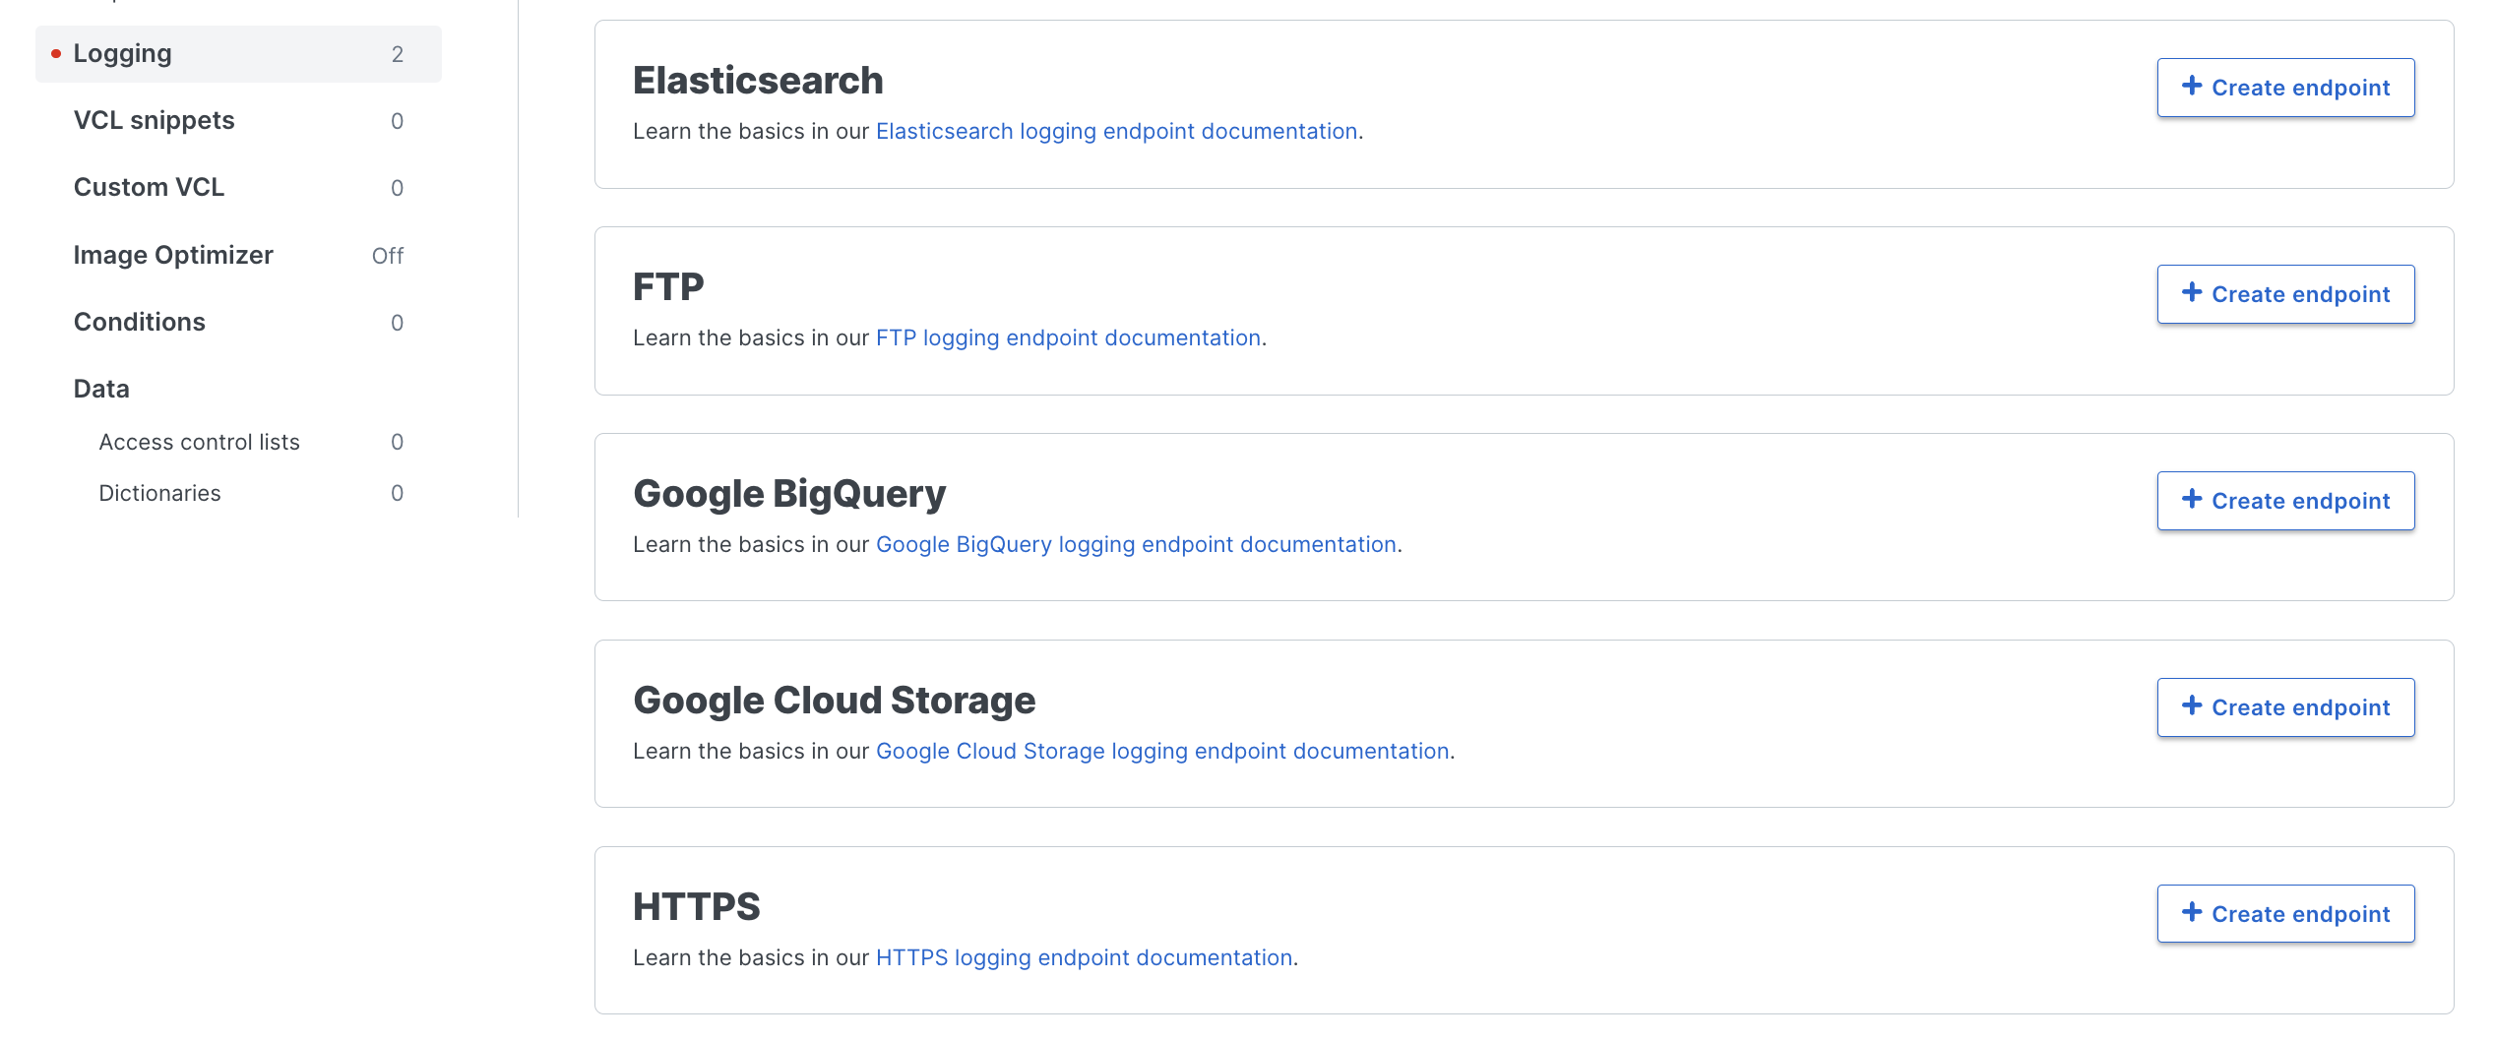Viewport: 2494px width, 1041px height.
Task: Click the plus icon for HTTPS endpoint
Action: (x=2191, y=913)
